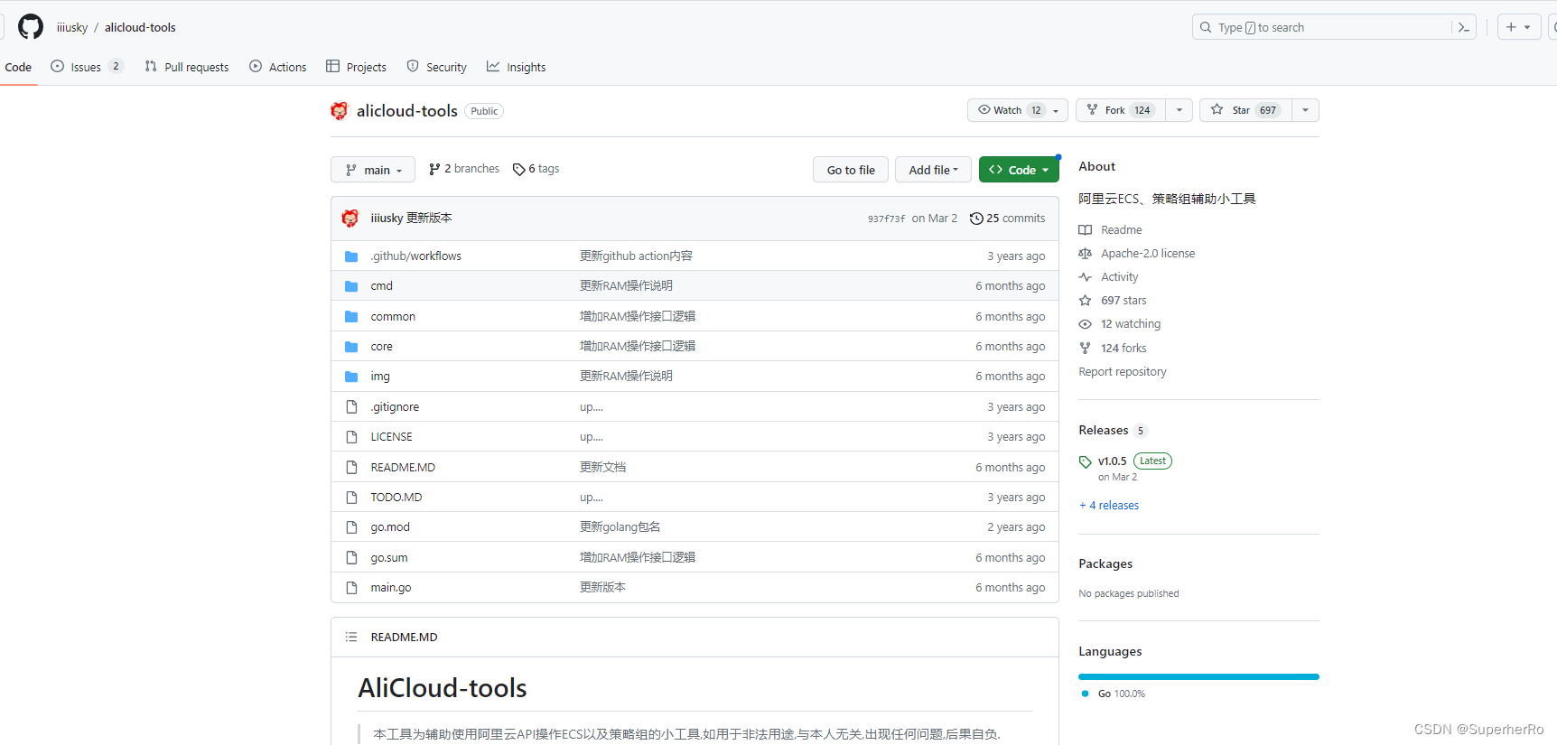The width and height of the screenshot is (1557, 745).
Task: Open the green Code clone dropdown
Action: 1019,170
